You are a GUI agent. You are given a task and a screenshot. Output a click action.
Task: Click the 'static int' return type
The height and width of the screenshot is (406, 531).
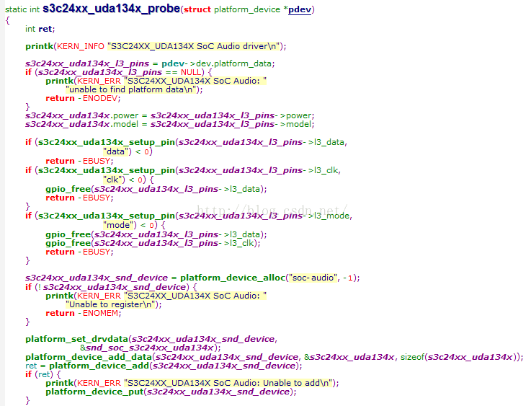22,9
